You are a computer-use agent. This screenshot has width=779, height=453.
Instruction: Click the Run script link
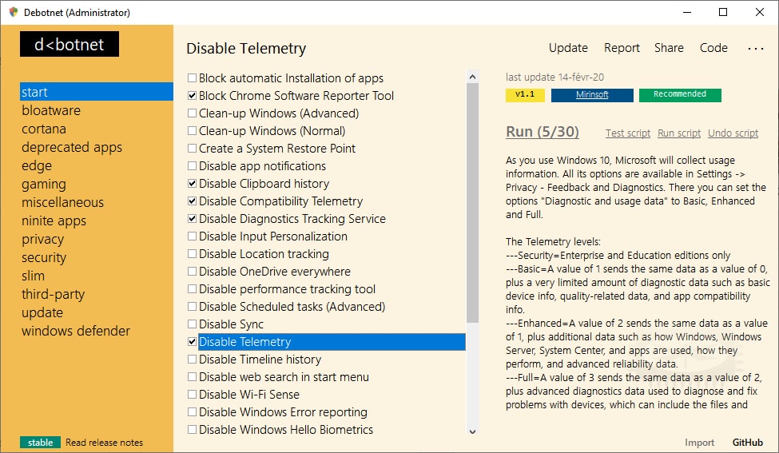tap(678, 133)
